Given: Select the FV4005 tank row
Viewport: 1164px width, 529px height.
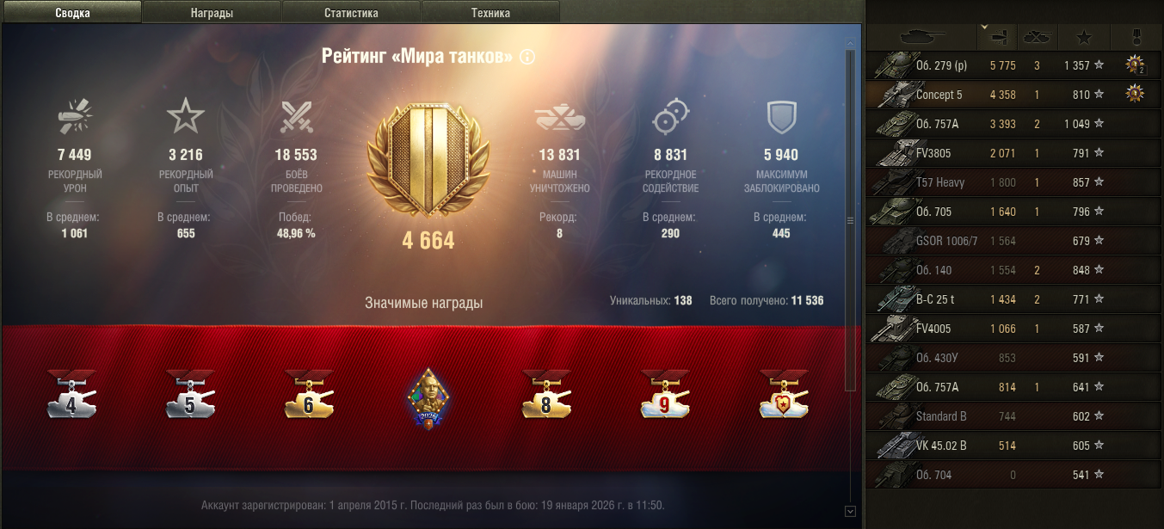Looking at the screenshot, I should click(1014, 329).
